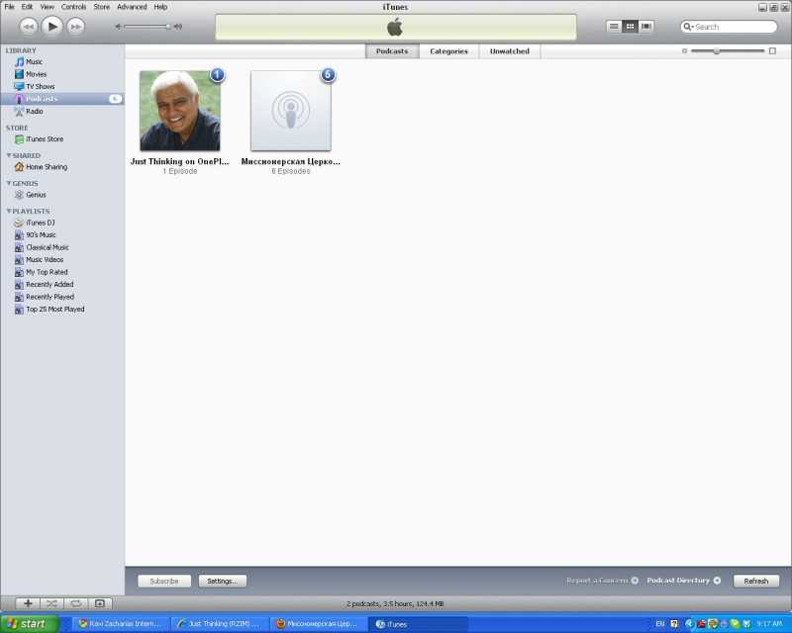This screenshot has height=633, width=792.
Task: Open the Classical Music playlist
Action: click(47, 247)
